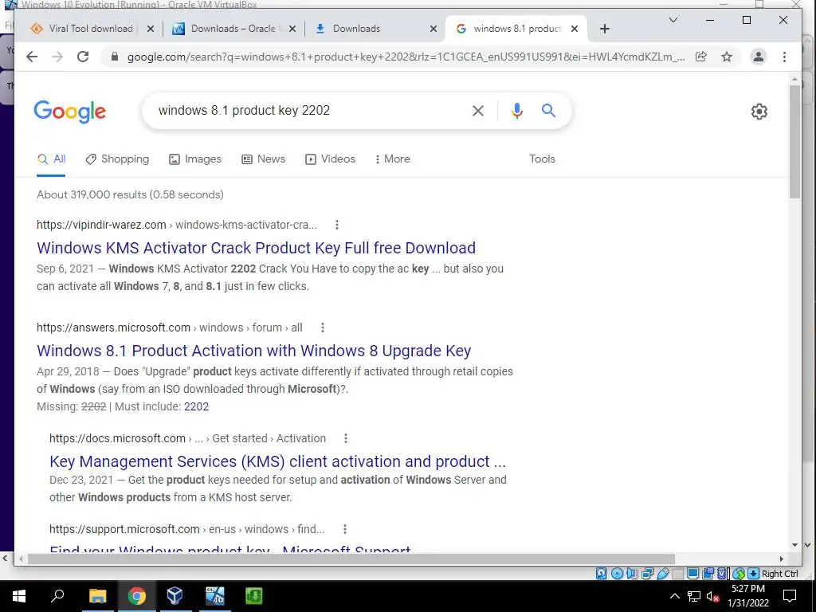This screenshot has width=816, height=612.
Task: Click the VirtualBox horizontal scrollbar thumb
Action: tap(351, 559)
